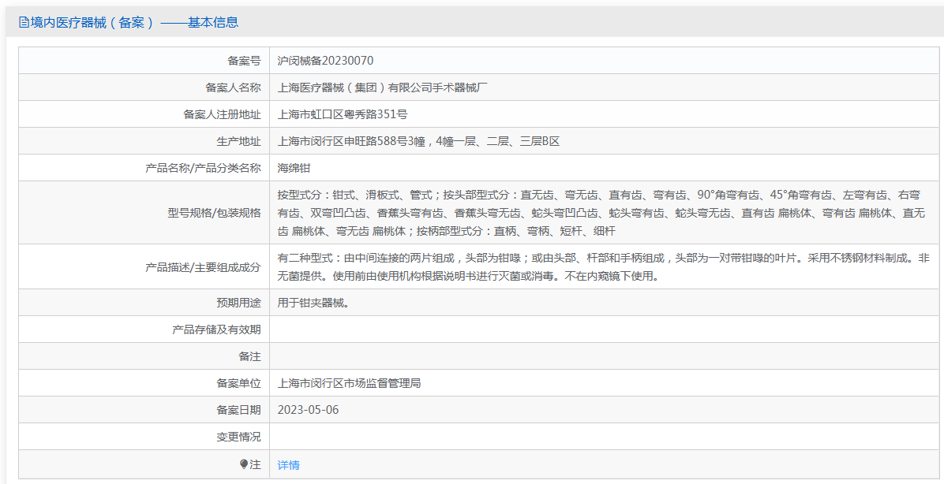The image size is (944, 484).
Task: Open the 详情 link in the 注 row
Action: pos(288,465)
